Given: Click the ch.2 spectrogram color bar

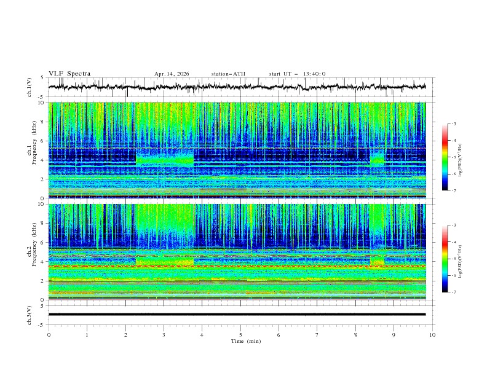Looking at the screenshot, I should 445,259.
